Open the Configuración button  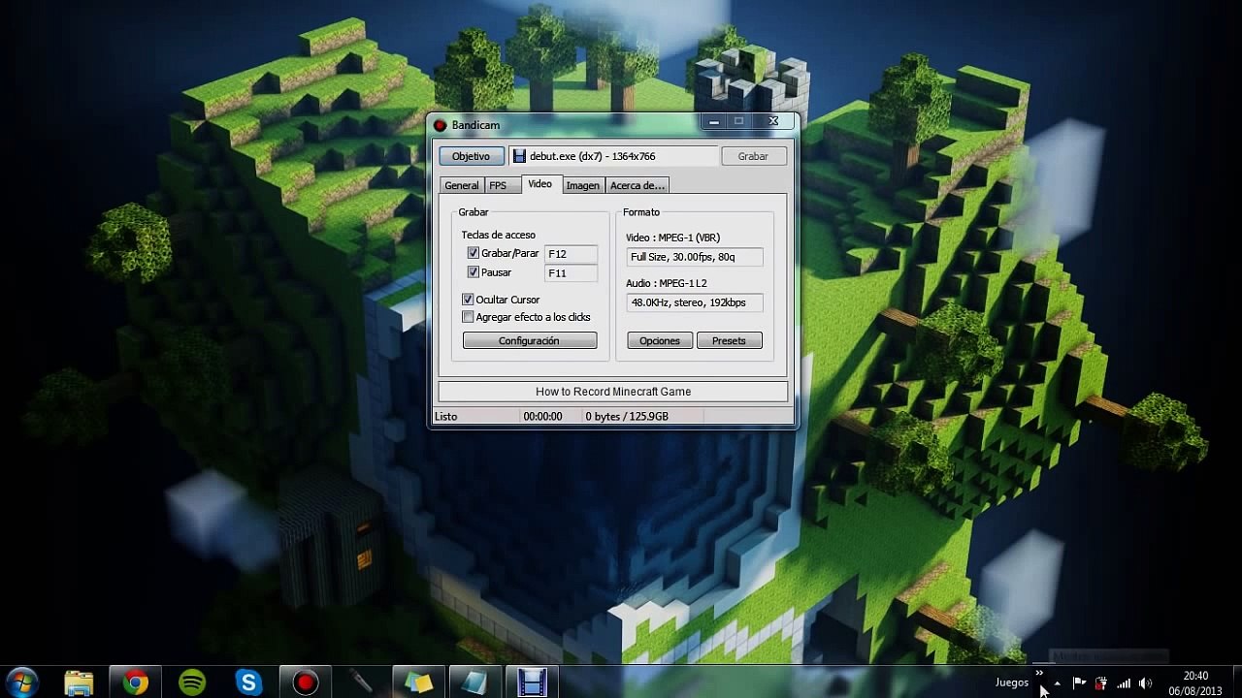530,340
